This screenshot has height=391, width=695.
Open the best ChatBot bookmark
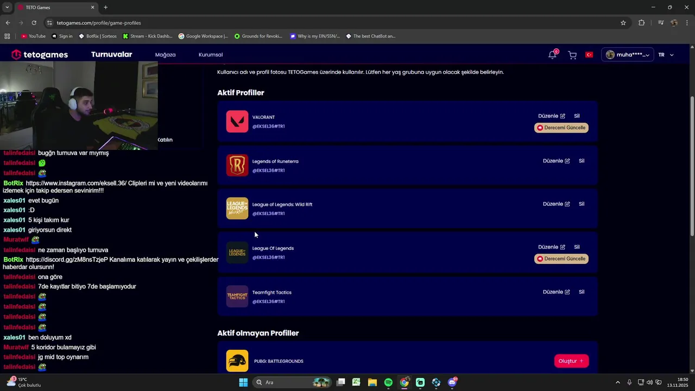click(371, 36)
